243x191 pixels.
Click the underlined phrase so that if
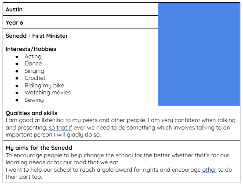pyautogui.click(x=60, y=128)
